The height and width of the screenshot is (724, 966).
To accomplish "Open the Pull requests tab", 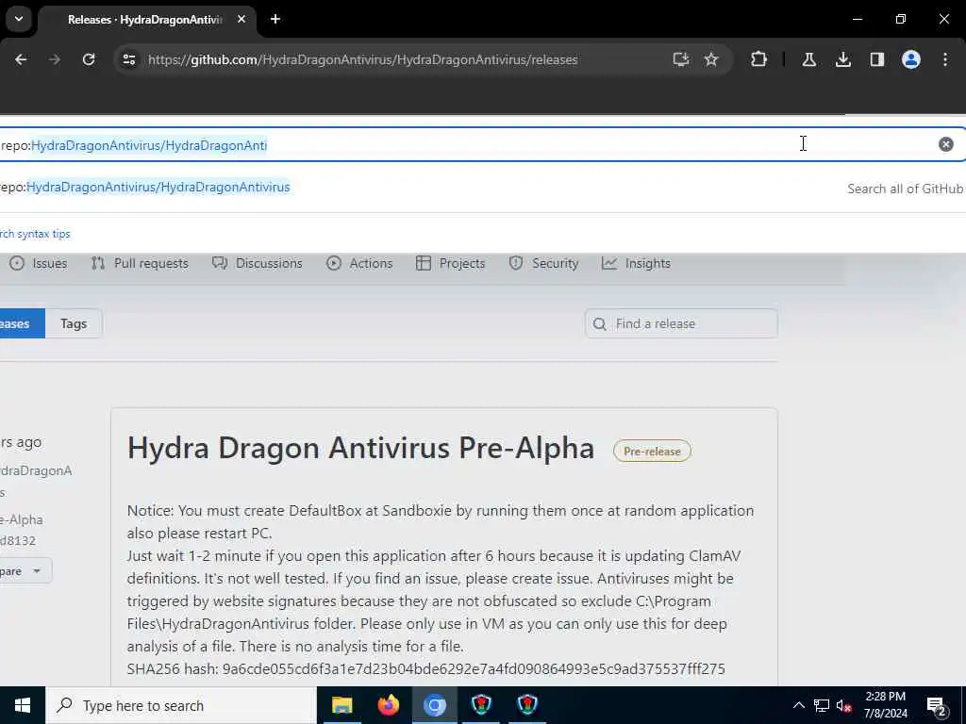I will [140, 264].
